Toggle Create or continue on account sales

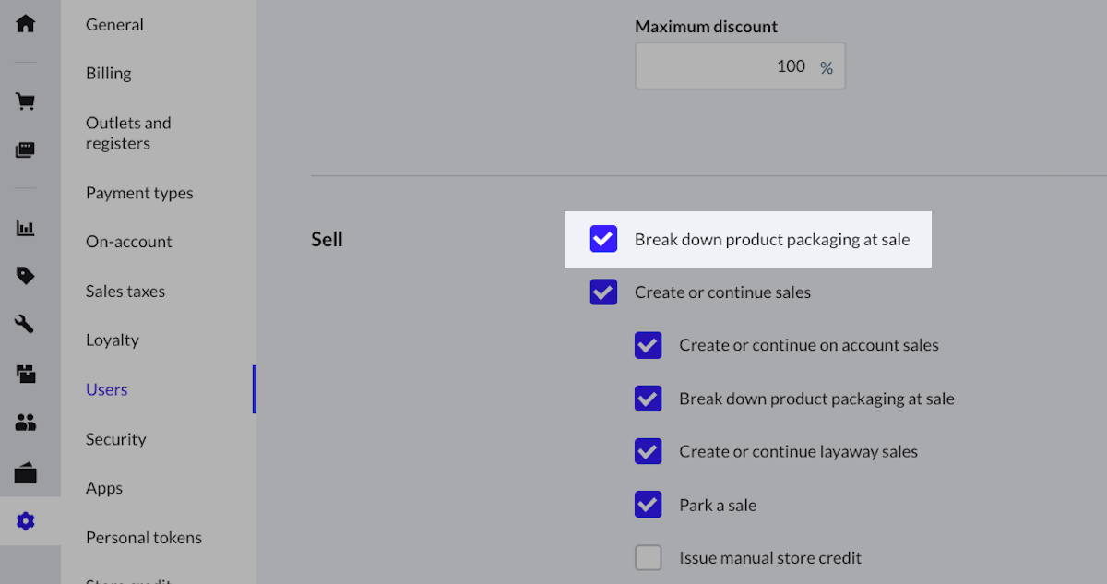point(648,345)
